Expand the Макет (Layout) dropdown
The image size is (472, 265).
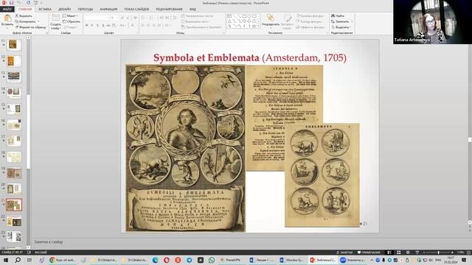71,15
